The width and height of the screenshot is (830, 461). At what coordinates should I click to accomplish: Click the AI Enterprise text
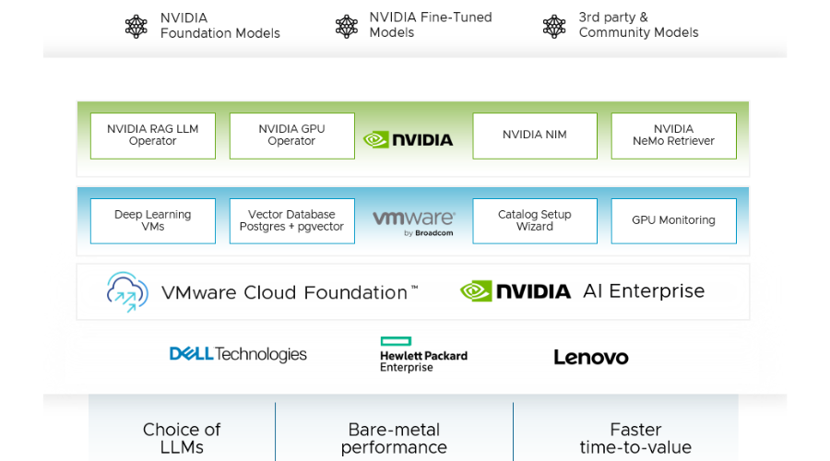coord(644,291)
